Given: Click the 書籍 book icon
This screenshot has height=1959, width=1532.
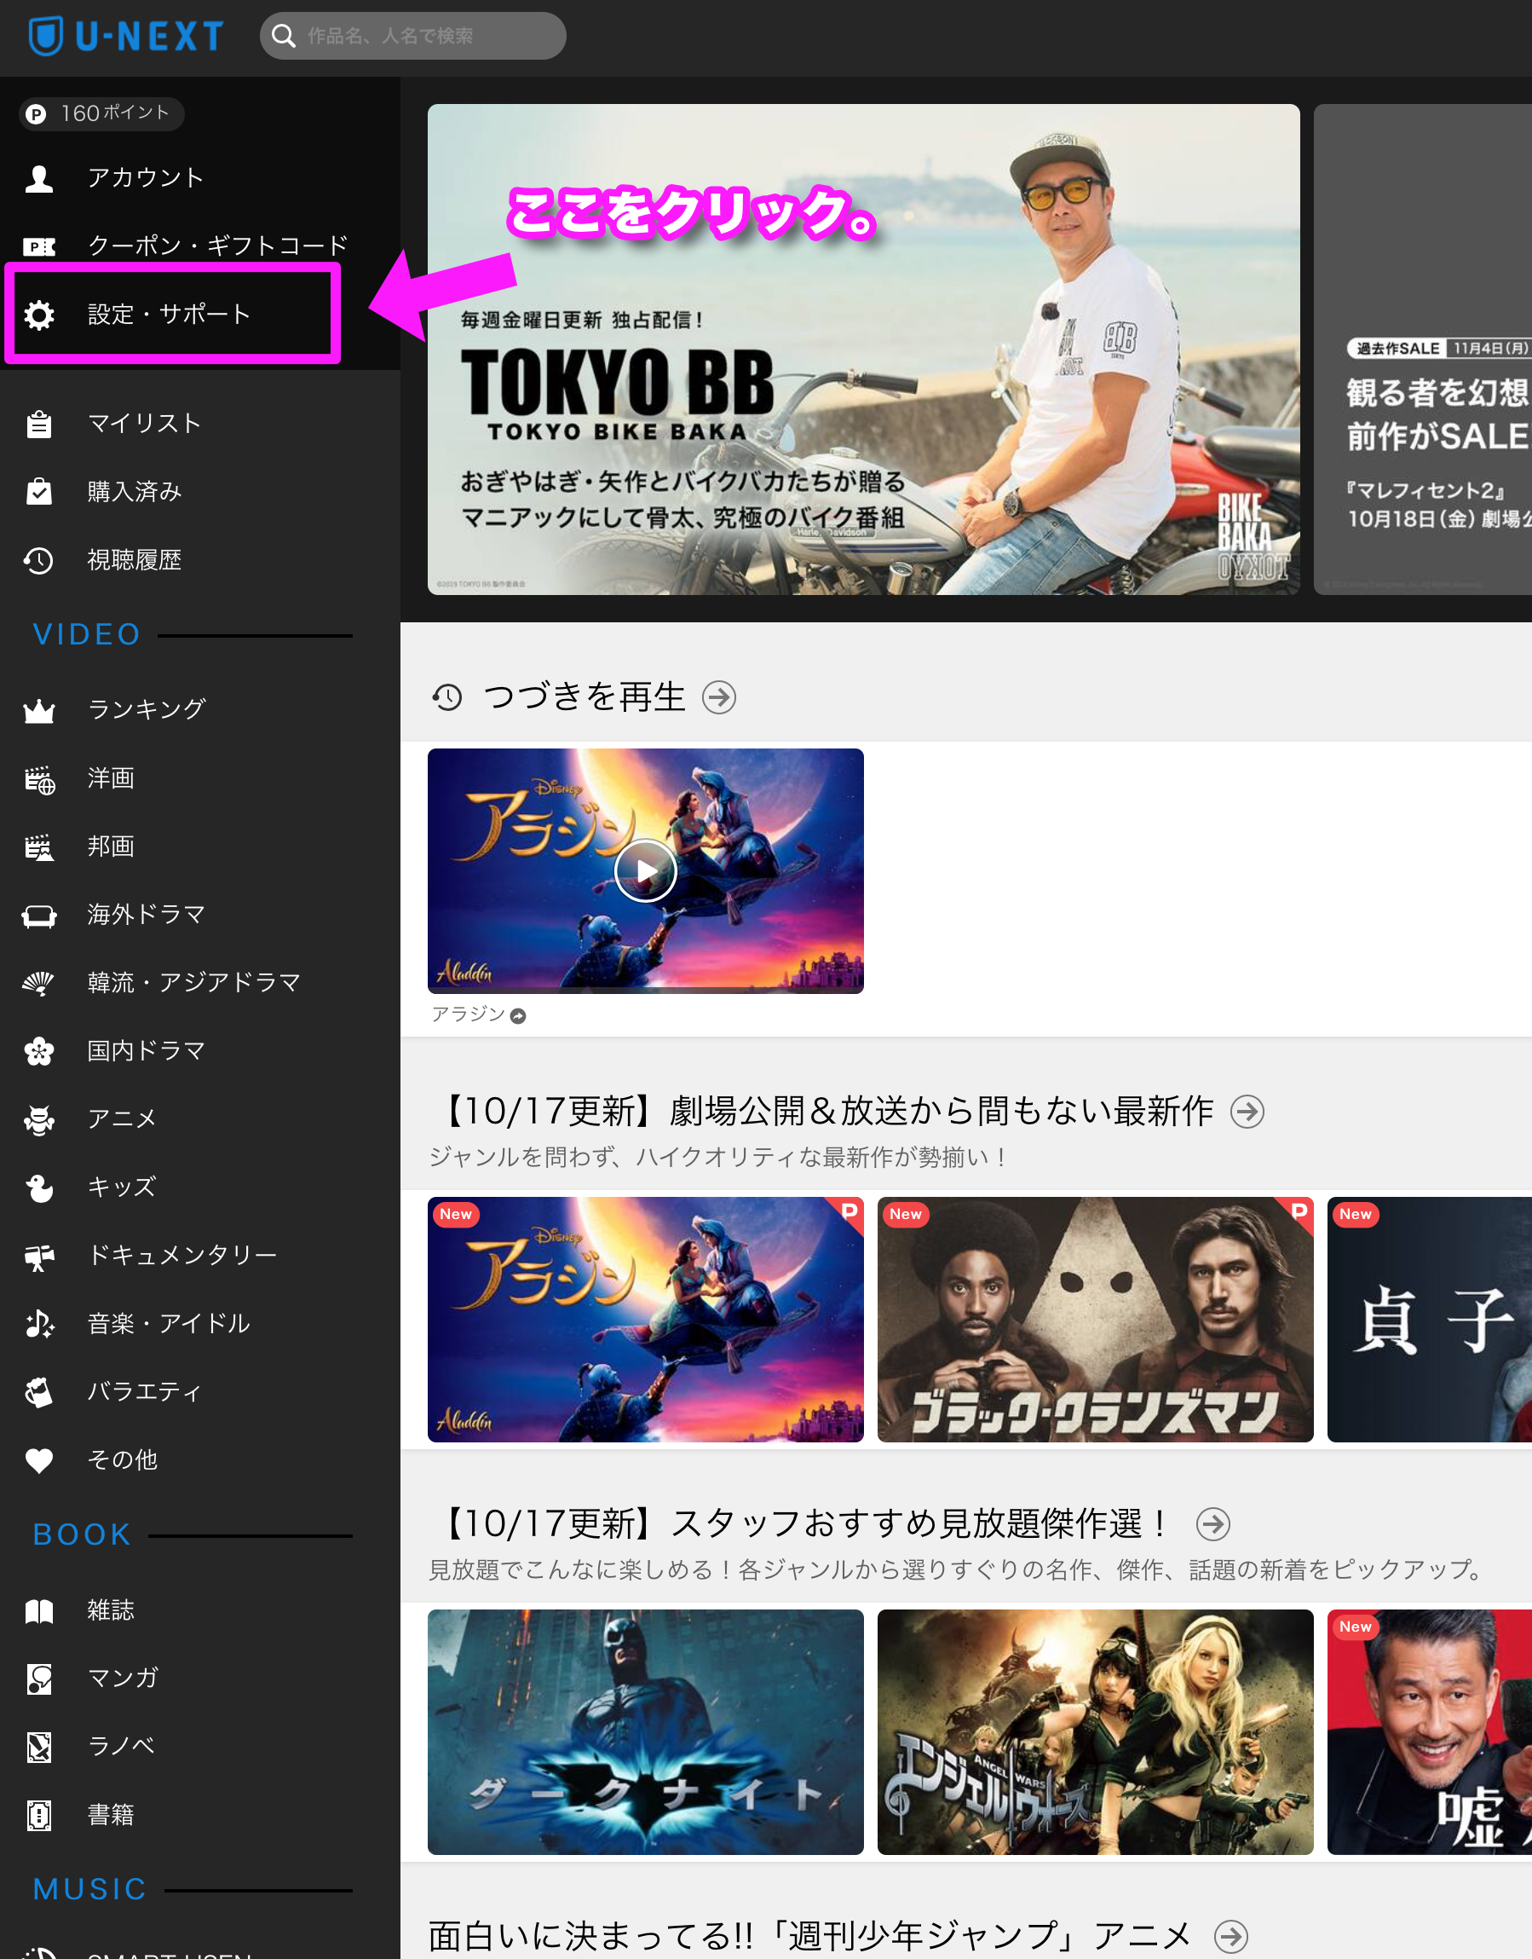Looking at the screenshot, I should 38,1816.
